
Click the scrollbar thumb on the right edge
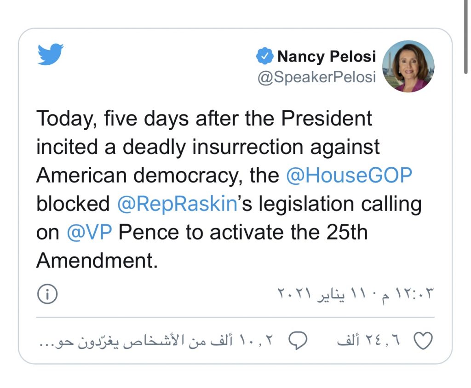[x=466, y=36]
